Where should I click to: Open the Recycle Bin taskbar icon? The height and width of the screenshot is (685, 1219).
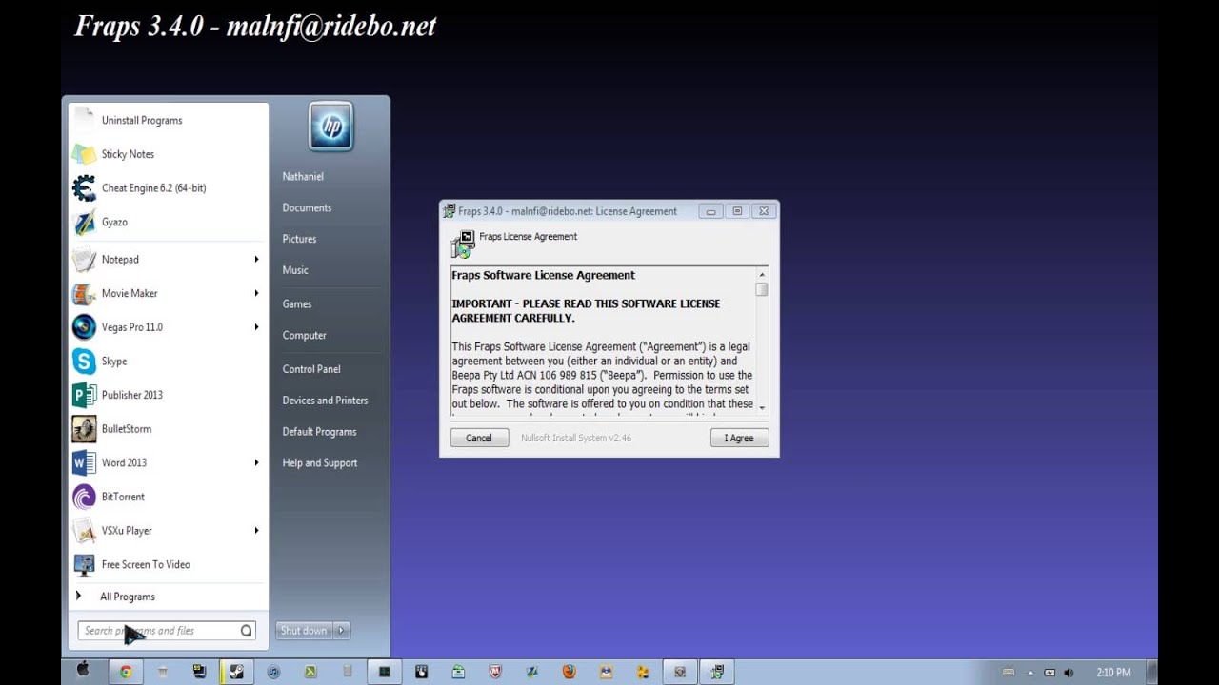162,672
